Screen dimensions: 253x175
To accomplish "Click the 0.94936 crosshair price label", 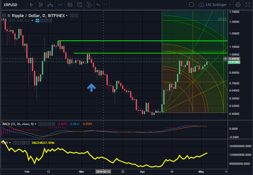I will 234,59.
